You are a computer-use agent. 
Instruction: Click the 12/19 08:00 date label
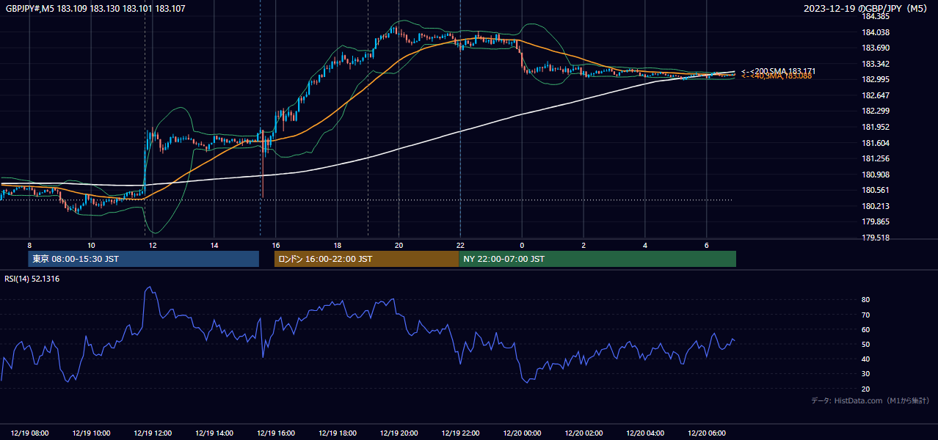[x=30, y=433]
